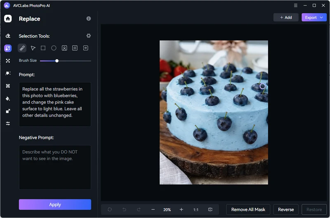Show Replace info tooltip icon

tap(88, 19)
